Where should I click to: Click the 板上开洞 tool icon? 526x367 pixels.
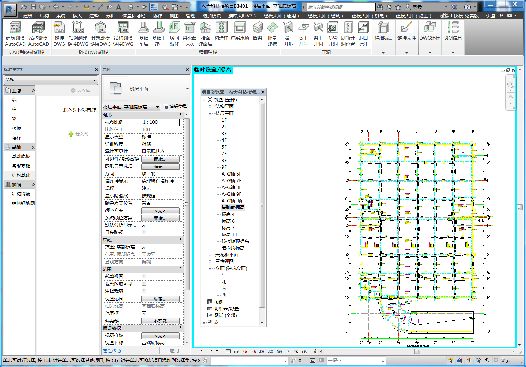[303, 28]
